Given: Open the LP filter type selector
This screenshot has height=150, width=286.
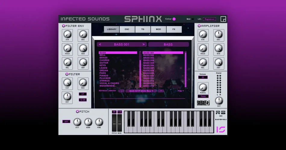Looking at the screenshot, I should [82, 94].
